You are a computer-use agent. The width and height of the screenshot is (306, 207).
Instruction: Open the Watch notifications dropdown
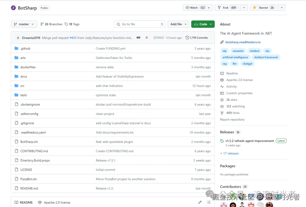pos(197,8)
